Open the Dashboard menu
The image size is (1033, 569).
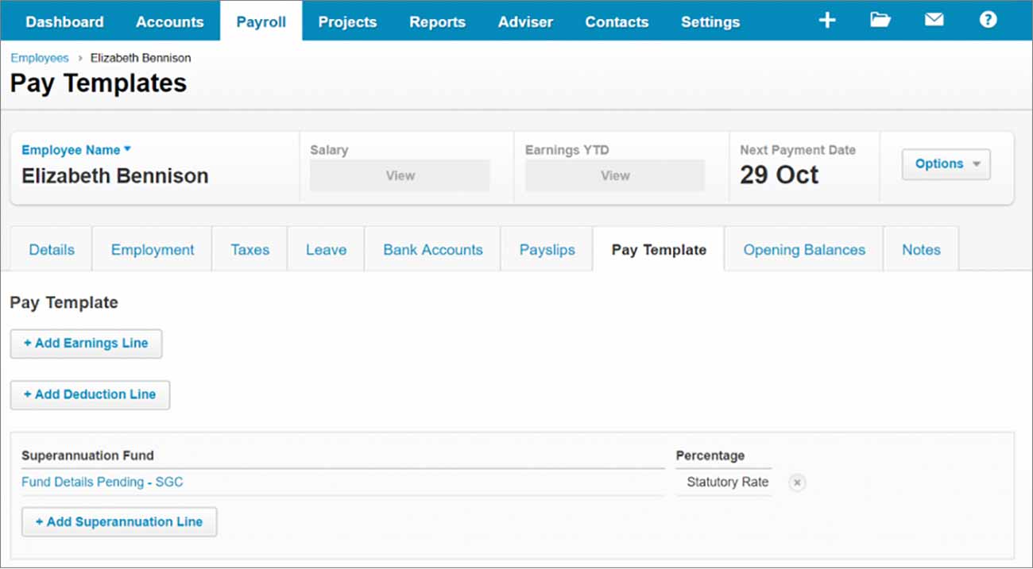coord(64,21)
